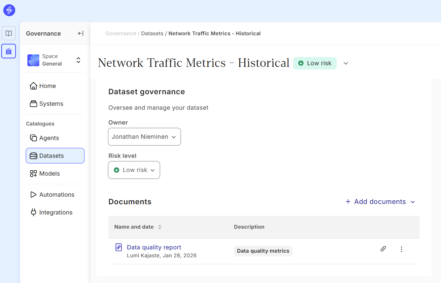Select the Governance building icon in the left rail
This screenshot has height=283, width=441.
pyautogui.click(x=9, y=51)
